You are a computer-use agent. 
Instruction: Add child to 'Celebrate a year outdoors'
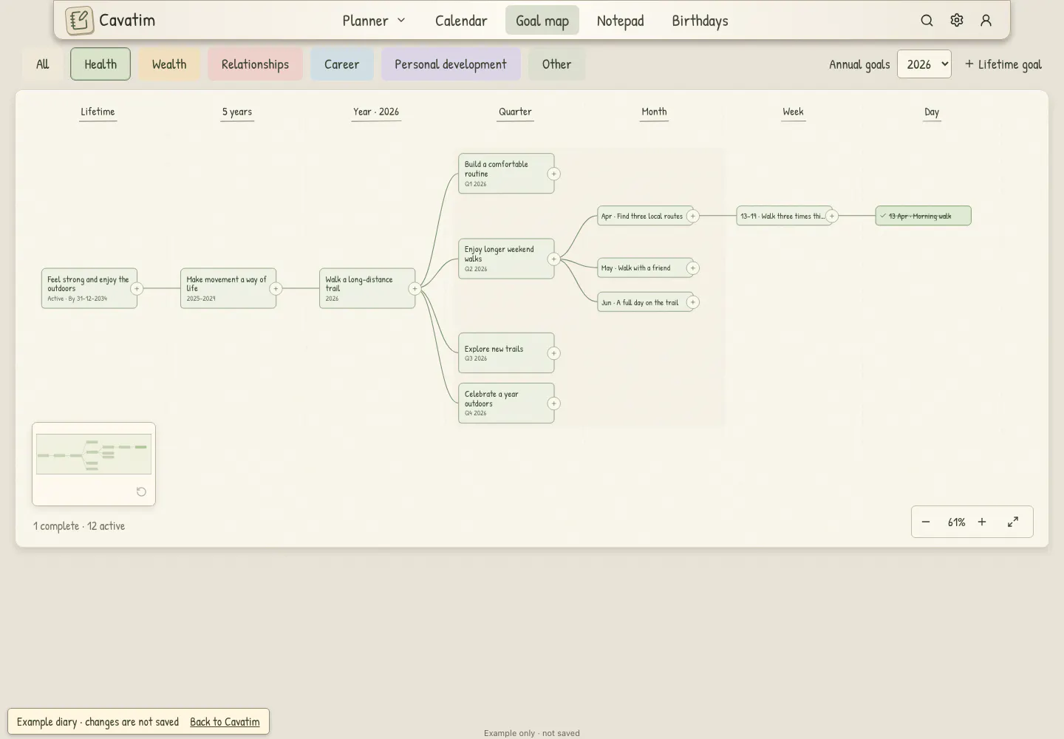(x=553, y=403)
